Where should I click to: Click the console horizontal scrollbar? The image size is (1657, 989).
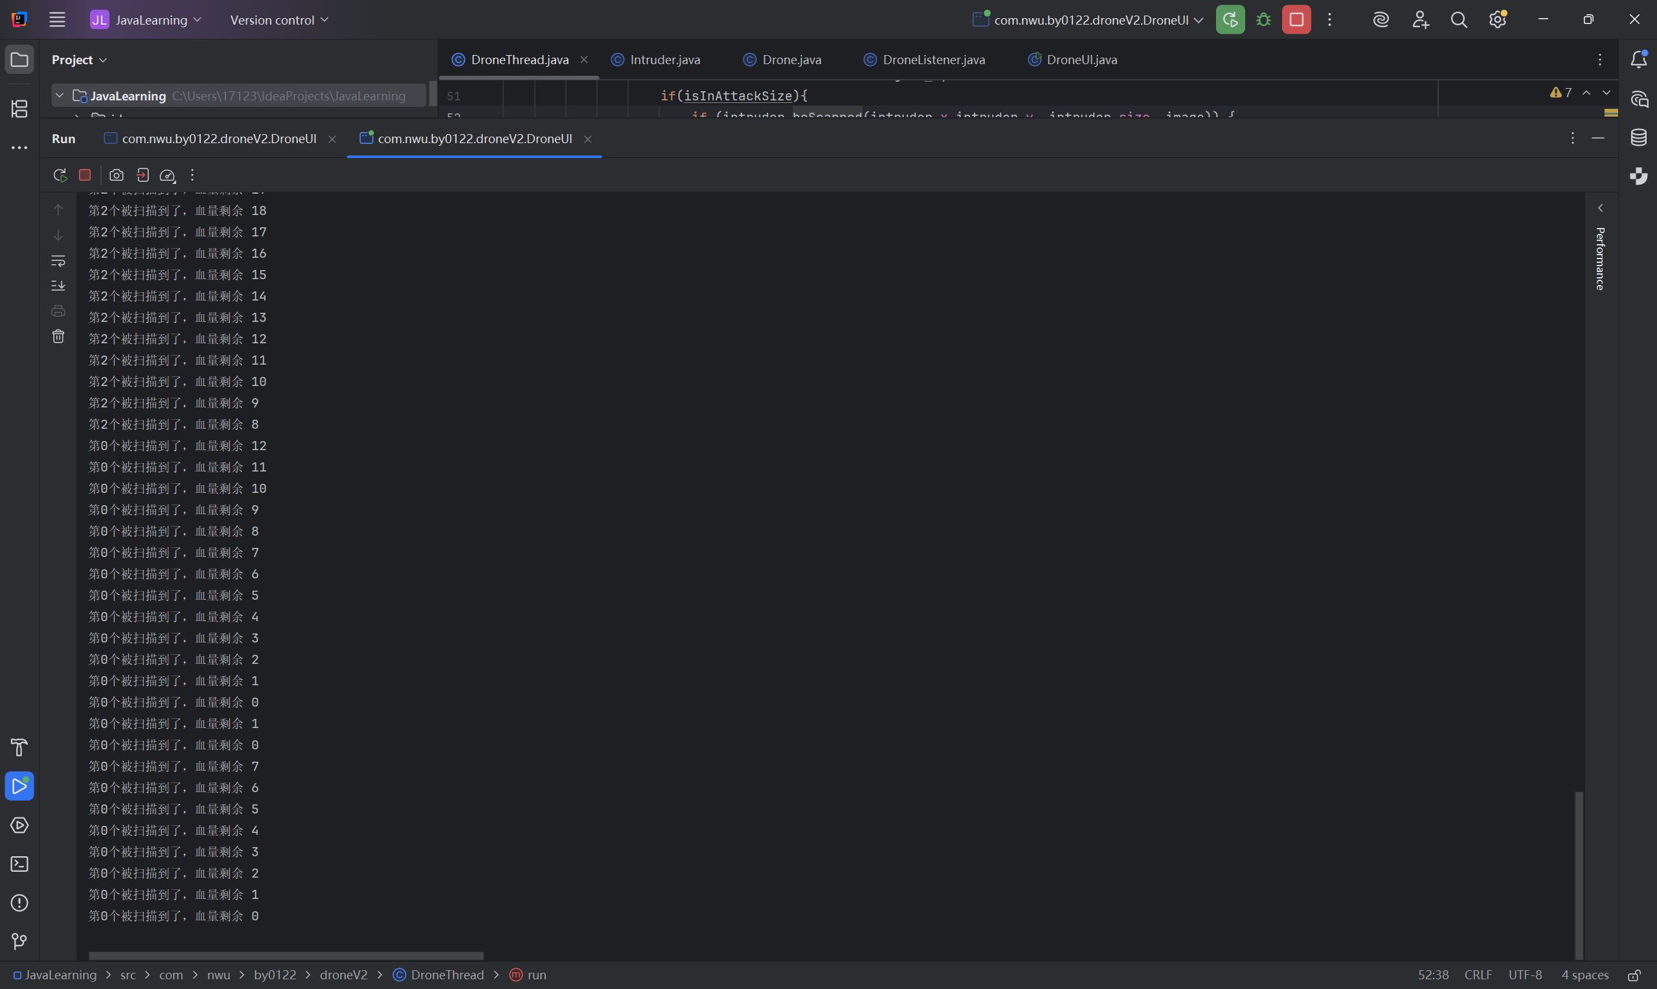286,956
